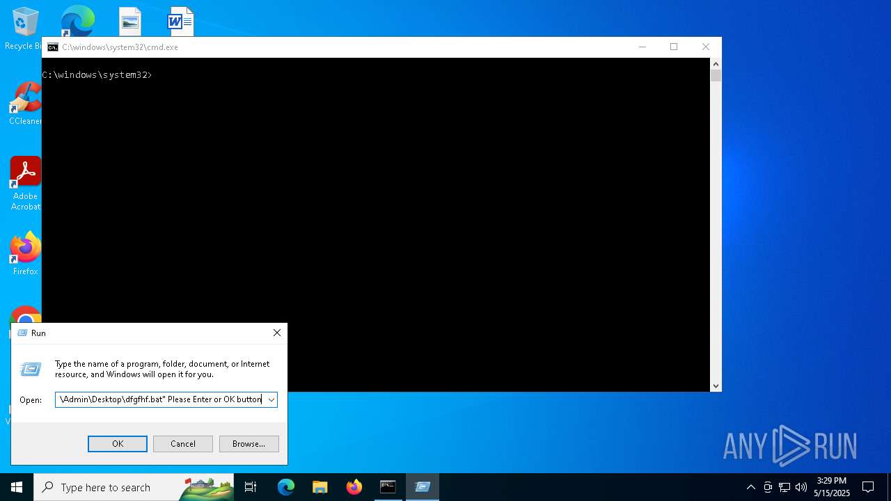This screenshot has height=501, width=891.
Task: Click the C:\windows\system32> prompt line
Action: click(x=97, y=75)
